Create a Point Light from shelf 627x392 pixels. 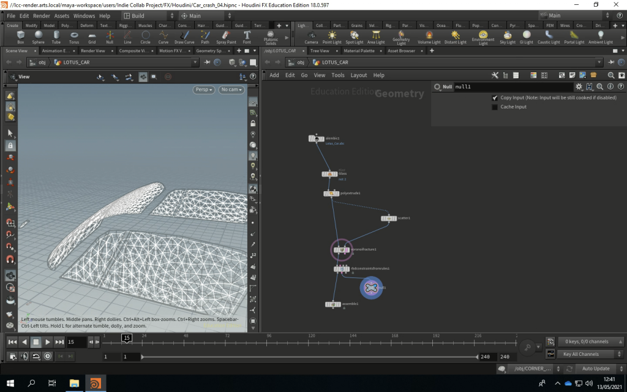(x=332, y=37)
